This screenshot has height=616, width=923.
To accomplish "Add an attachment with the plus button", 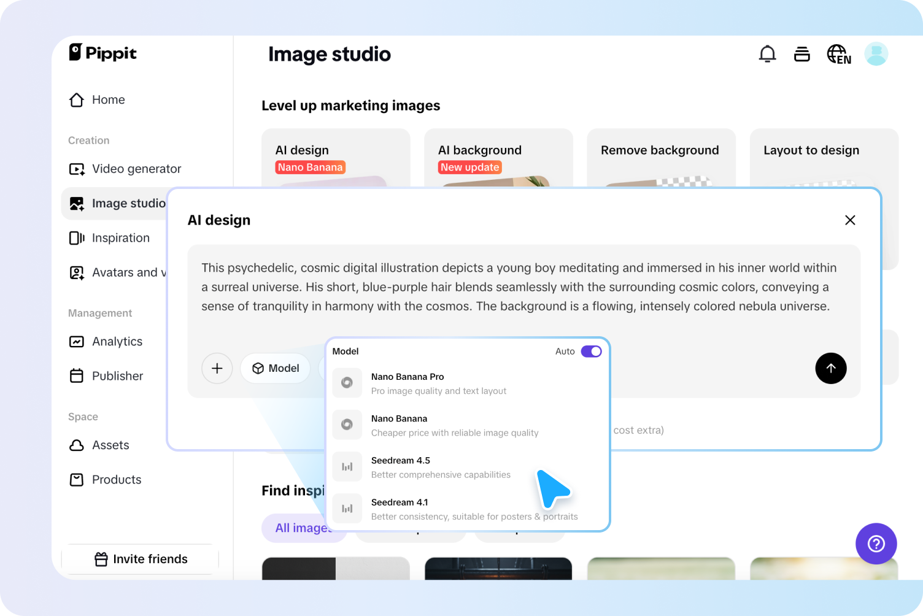I will click(x=217, y=368).
